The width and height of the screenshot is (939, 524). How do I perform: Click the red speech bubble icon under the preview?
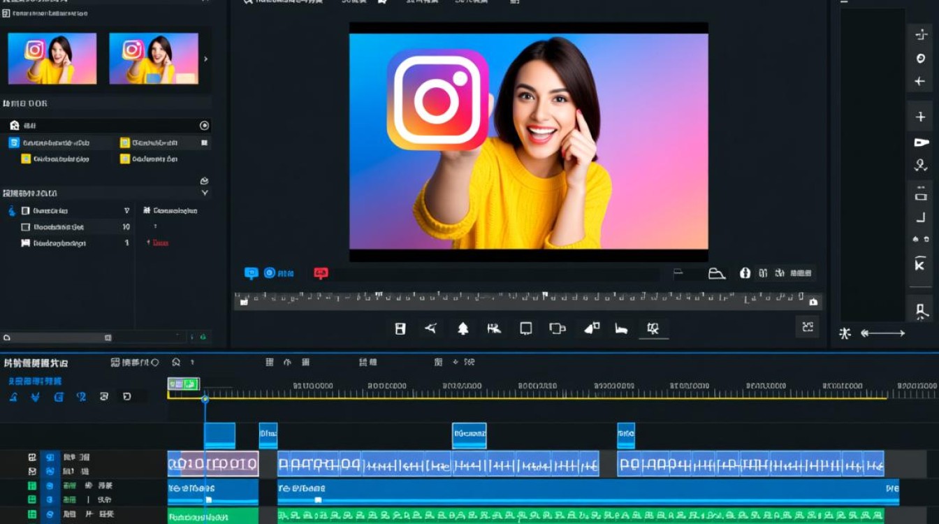[321, 273]
